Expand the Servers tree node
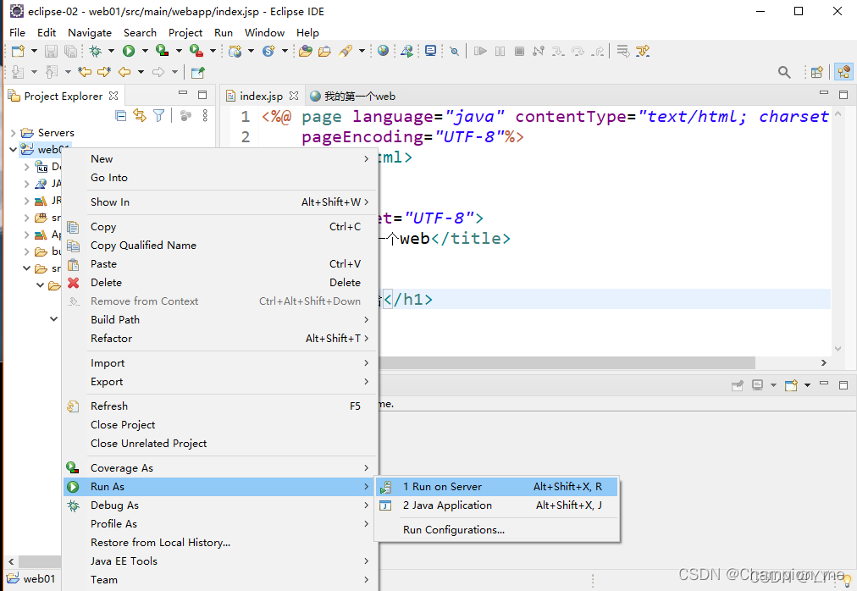The image size is (857, 591). point(13,133)
